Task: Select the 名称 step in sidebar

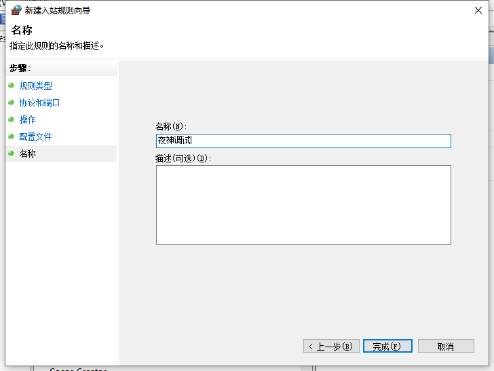Action: tap(27, 154)
